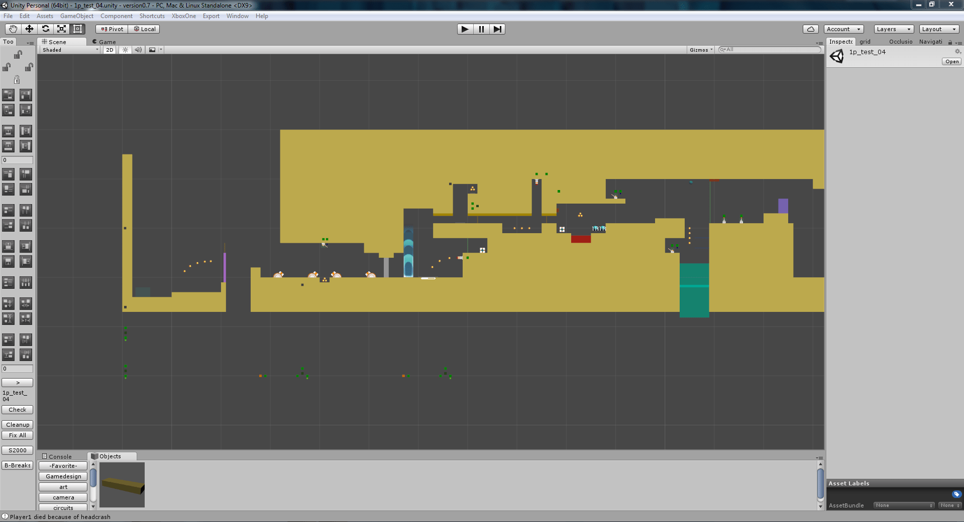The height and width of the screenshot is (522, 964).
Task: Open the Layout dropdown
Action: tap(938, 29)
